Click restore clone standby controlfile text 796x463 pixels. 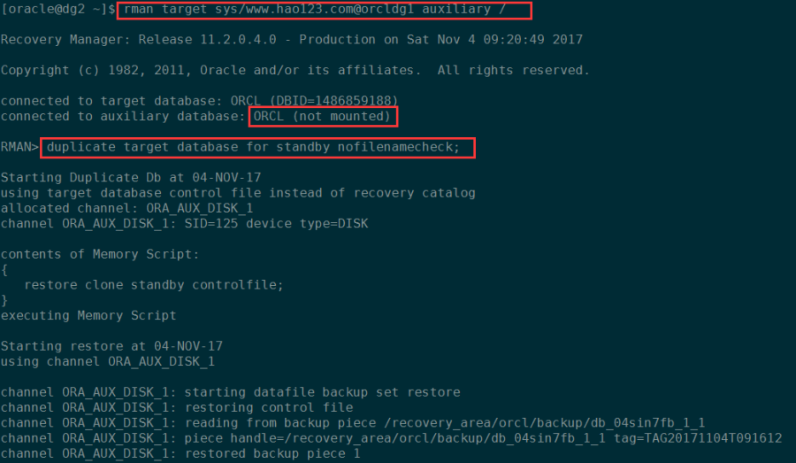[154, 284]
